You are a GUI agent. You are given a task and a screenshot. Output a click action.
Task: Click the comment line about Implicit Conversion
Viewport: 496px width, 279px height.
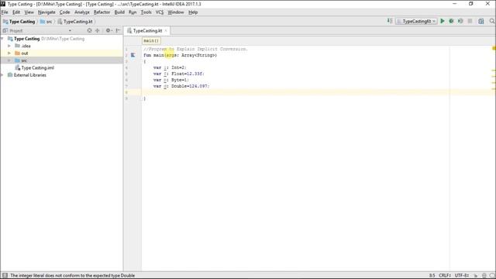pyautogui.click(x=195, y=49)
